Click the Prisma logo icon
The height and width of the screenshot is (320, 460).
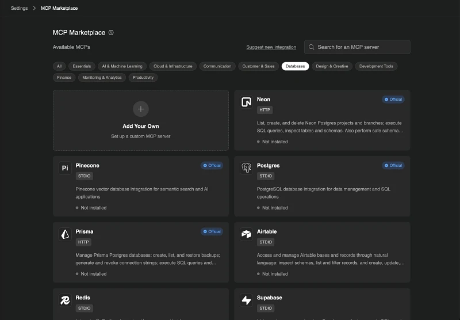point(65,234)
